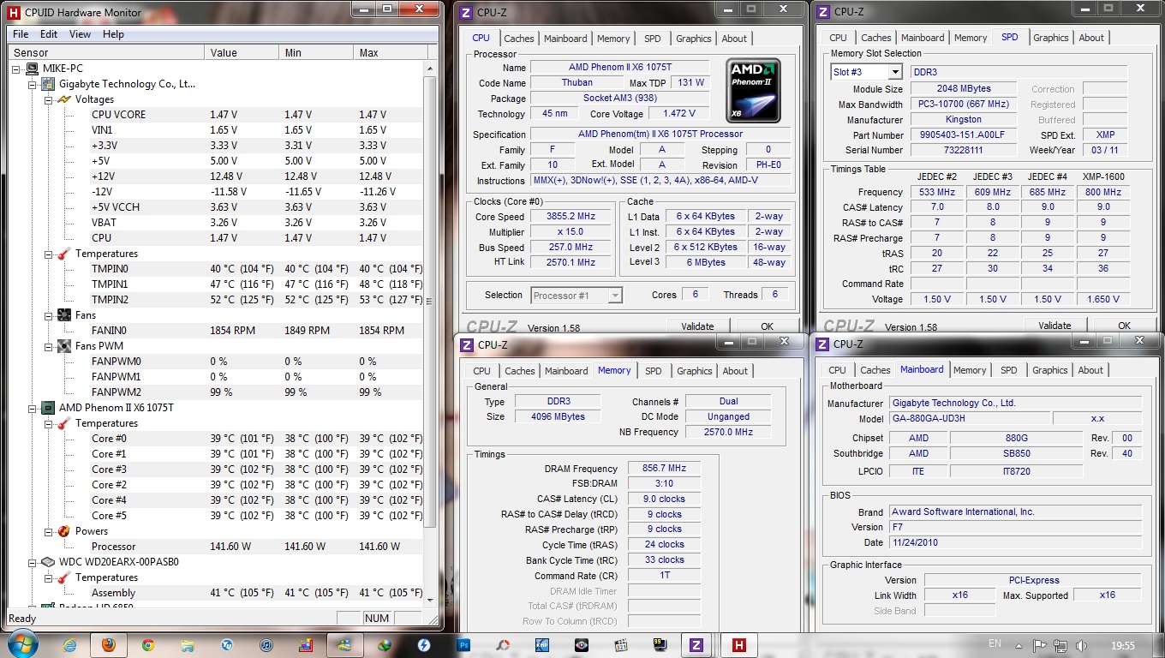This screenshot has height=658, width=1165.
Task: Open Firefox from the taskbar
Action: pyautogui.click(x=109, y=644)
